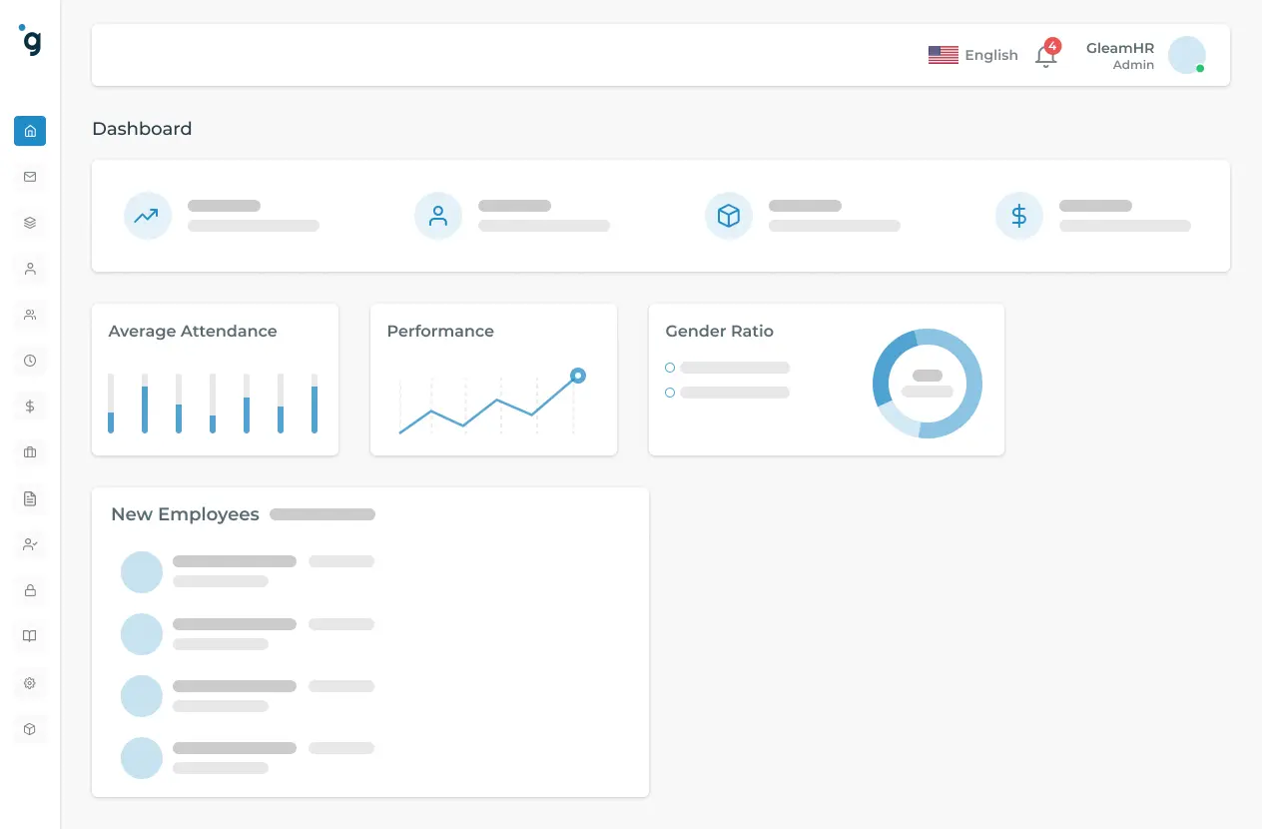Click the trending-up stat card icon
This screenshot has width=1262, height=829.
click(x=148, y=216)
